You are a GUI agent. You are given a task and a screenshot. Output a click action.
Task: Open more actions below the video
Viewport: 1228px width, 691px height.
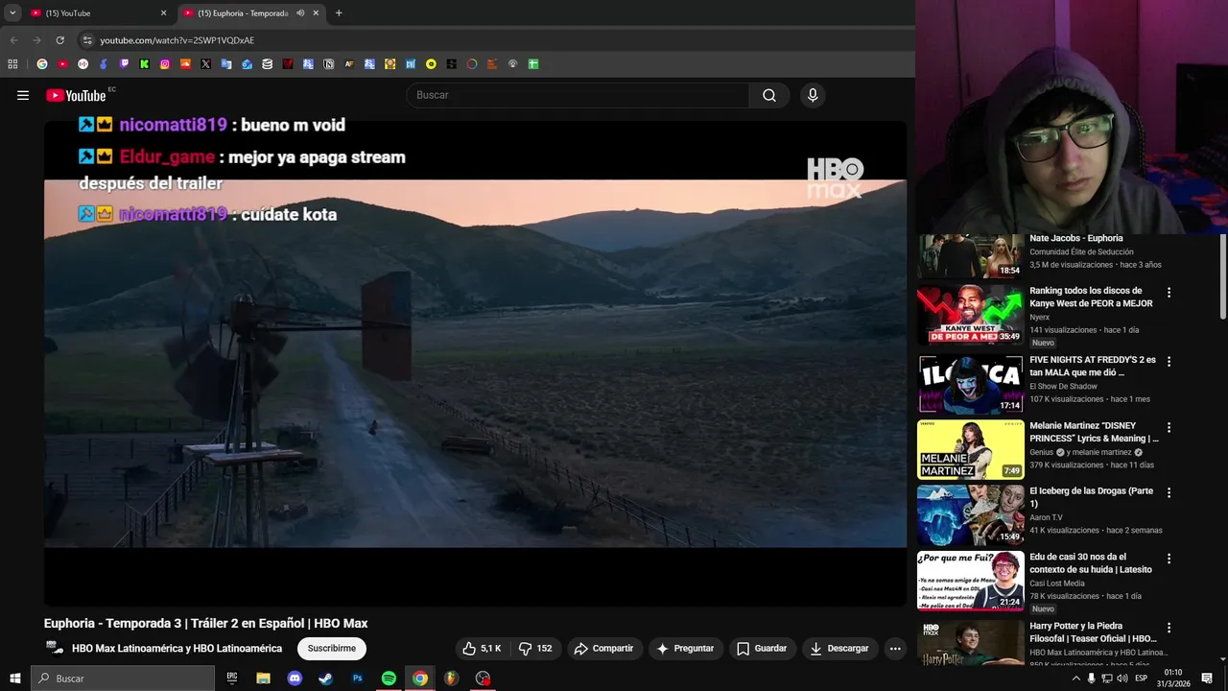[895, 649]
